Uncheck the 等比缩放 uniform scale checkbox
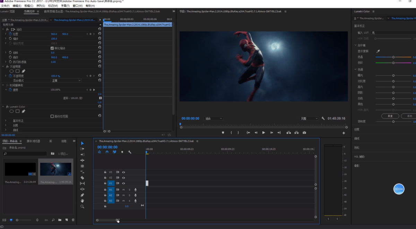The image size is (416, 229). (52, 48)
